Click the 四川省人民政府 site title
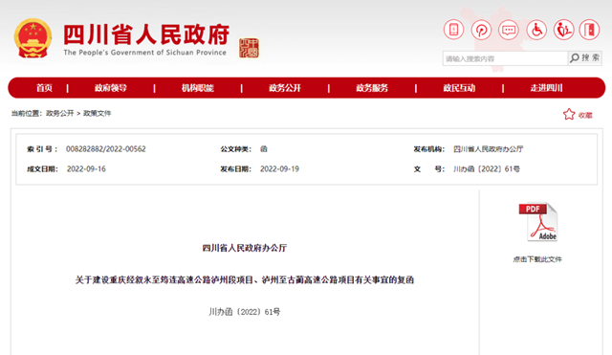This screenshot has height=355, width=612. (146, 35)
